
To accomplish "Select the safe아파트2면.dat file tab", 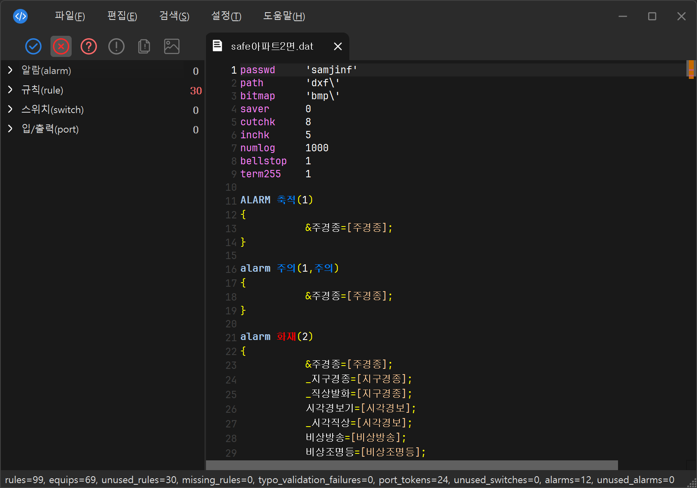I will click(x=272, y=46).
